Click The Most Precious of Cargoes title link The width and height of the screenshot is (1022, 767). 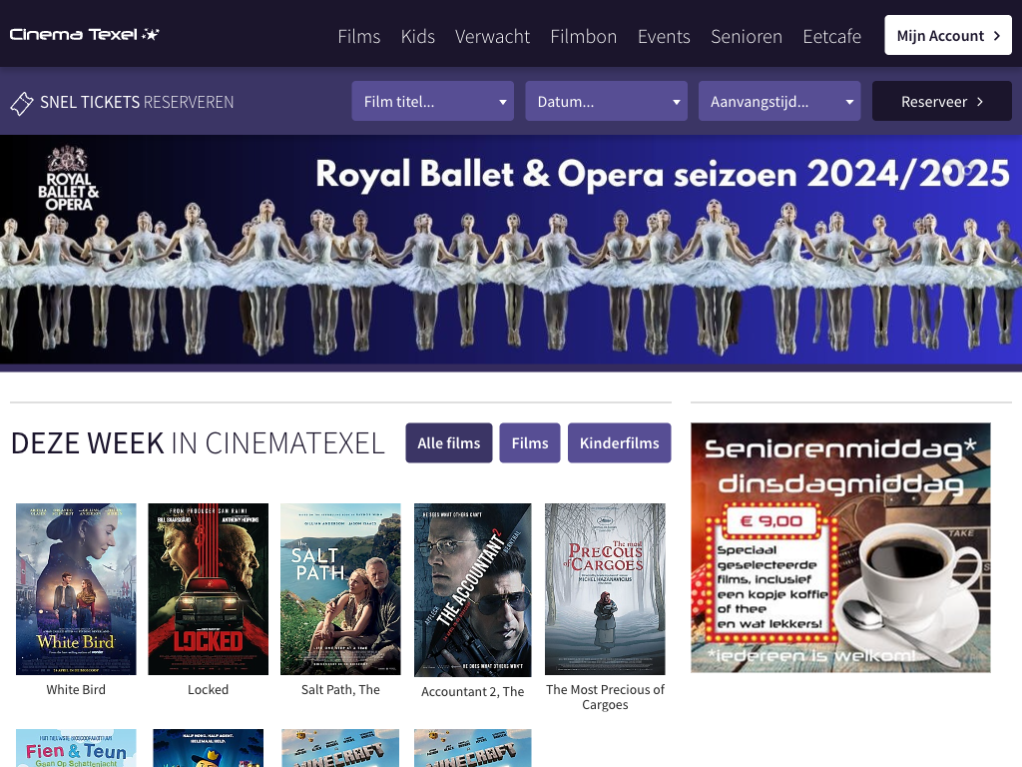(x=605, y=697)
